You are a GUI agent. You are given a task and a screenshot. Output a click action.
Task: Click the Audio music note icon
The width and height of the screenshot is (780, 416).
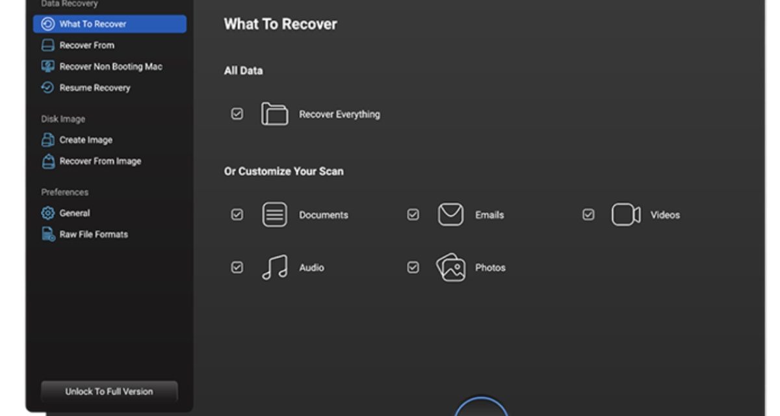tap(274, 267)
